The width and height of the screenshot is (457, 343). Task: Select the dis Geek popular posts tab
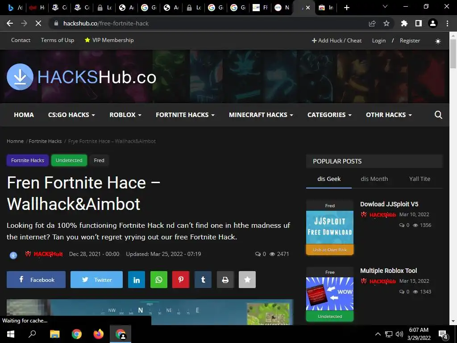pos(329,179)
